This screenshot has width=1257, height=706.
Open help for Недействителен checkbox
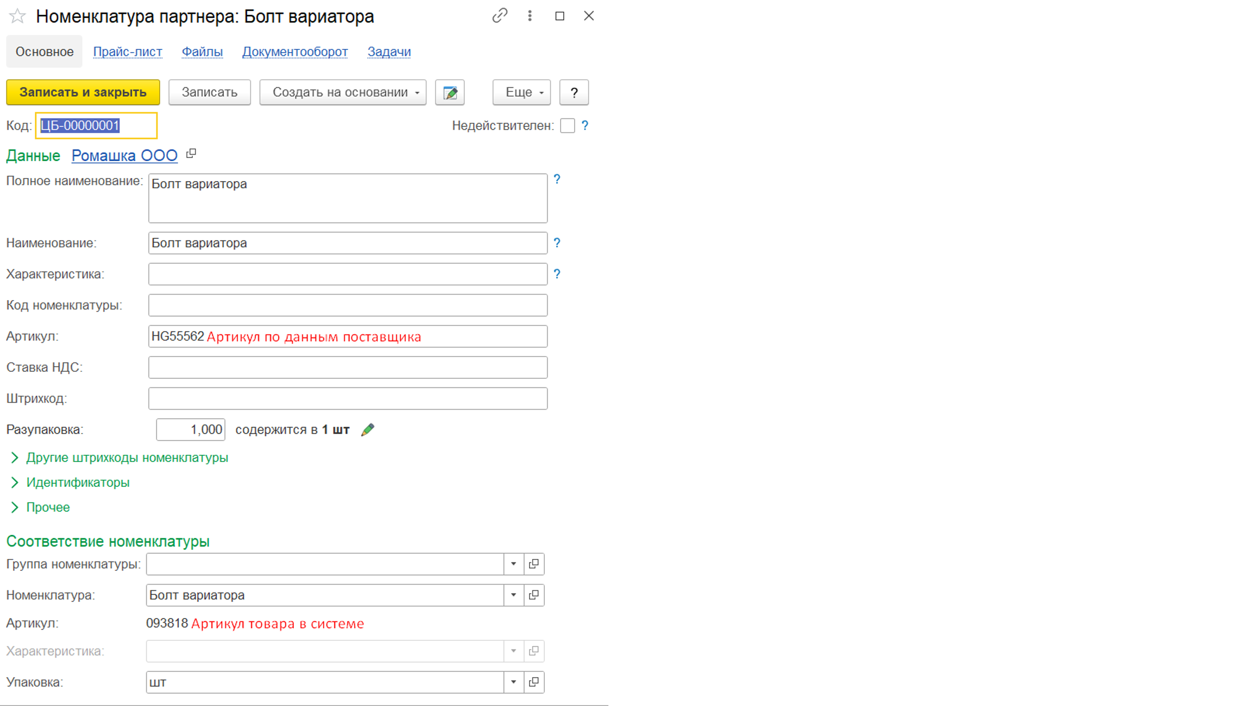[585, 125]
